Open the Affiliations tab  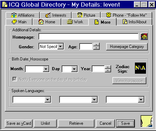22,15
